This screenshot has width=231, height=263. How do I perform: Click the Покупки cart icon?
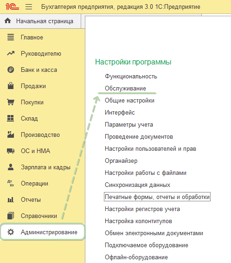[11, 102]
